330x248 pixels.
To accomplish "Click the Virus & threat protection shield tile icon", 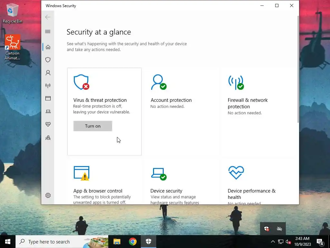I will coord(81,82).
